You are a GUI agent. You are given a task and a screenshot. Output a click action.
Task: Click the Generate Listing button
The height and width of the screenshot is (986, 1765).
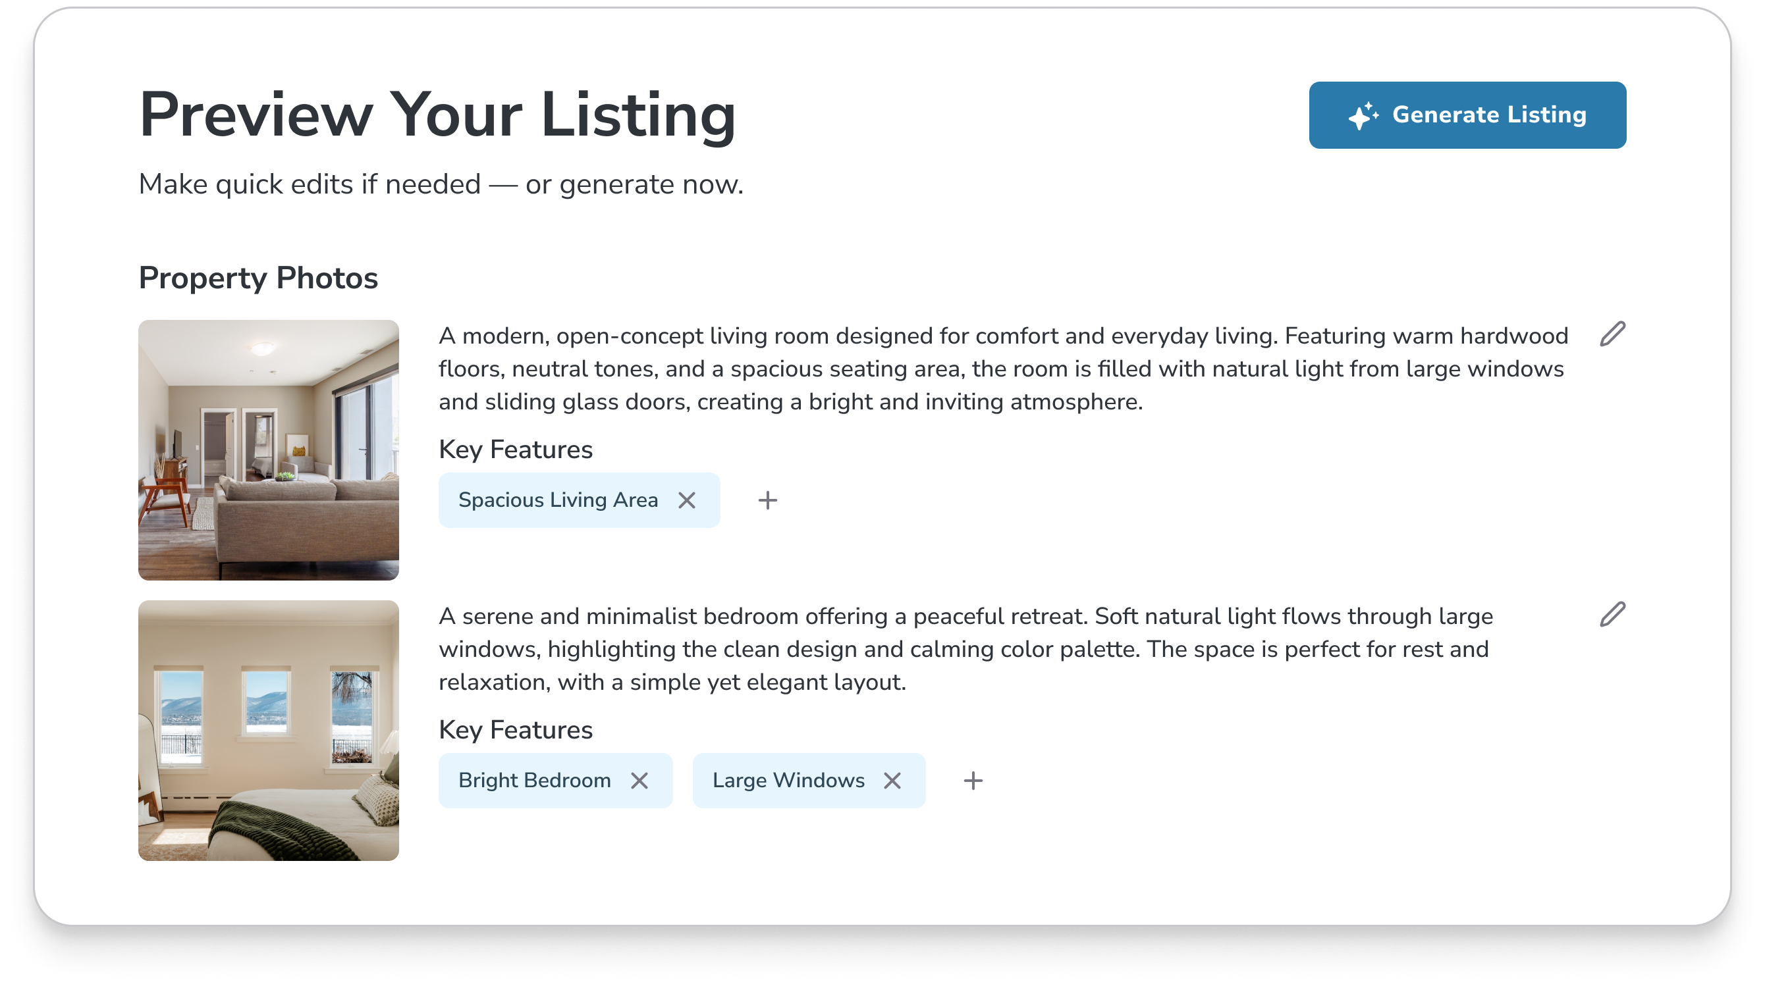(x=1467, y=115)
